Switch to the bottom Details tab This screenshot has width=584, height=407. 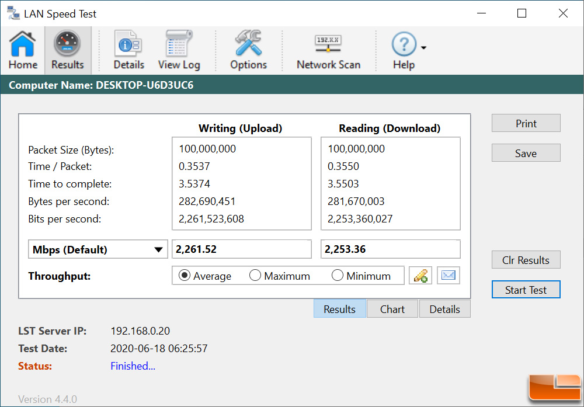click(444, 309)
